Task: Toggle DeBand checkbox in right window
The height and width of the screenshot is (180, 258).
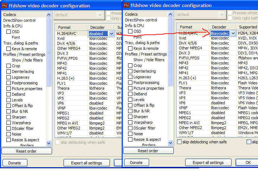Action: 130,94
